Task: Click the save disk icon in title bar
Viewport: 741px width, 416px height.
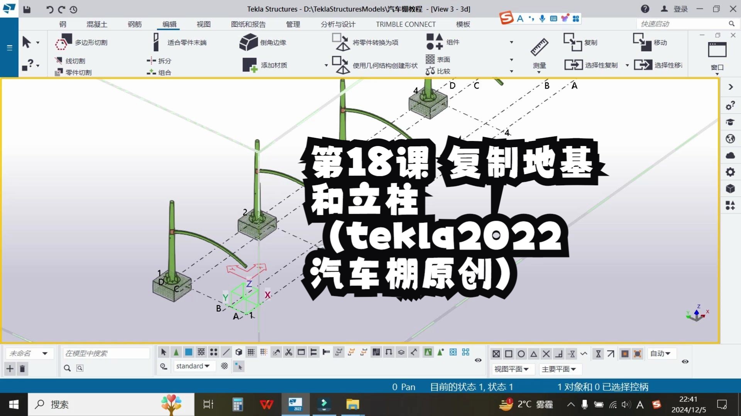Action: [27, 9]
